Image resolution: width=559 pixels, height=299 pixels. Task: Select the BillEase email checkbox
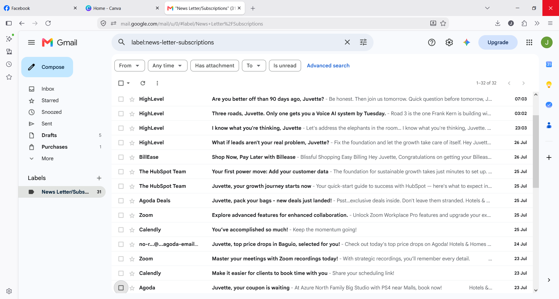pos(121,157)
